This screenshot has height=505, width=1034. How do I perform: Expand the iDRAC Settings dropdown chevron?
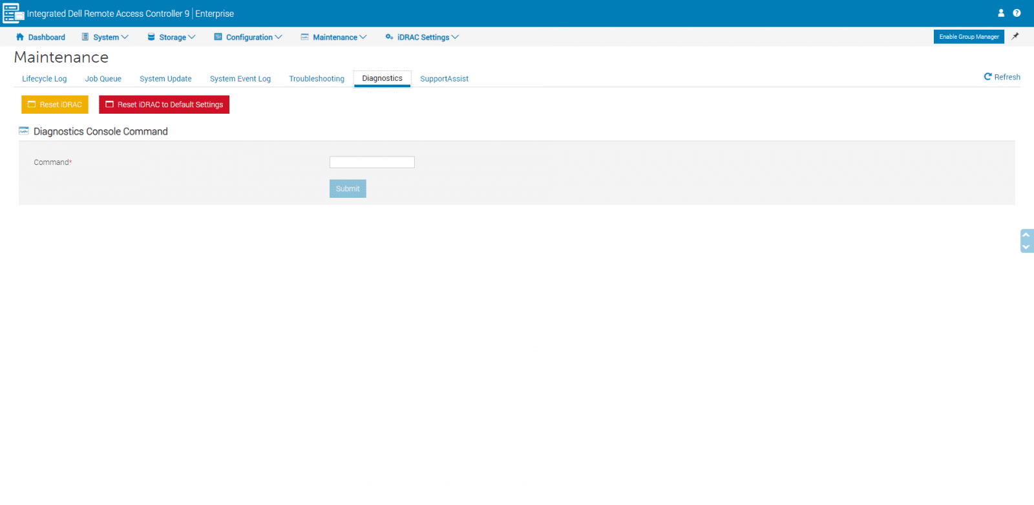455,37
